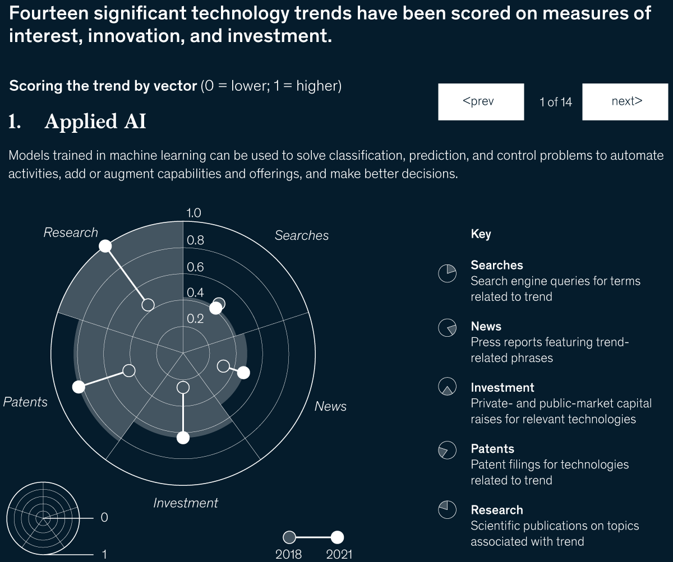Select the Patents 2018 hollow data point

tap(129, 371)
